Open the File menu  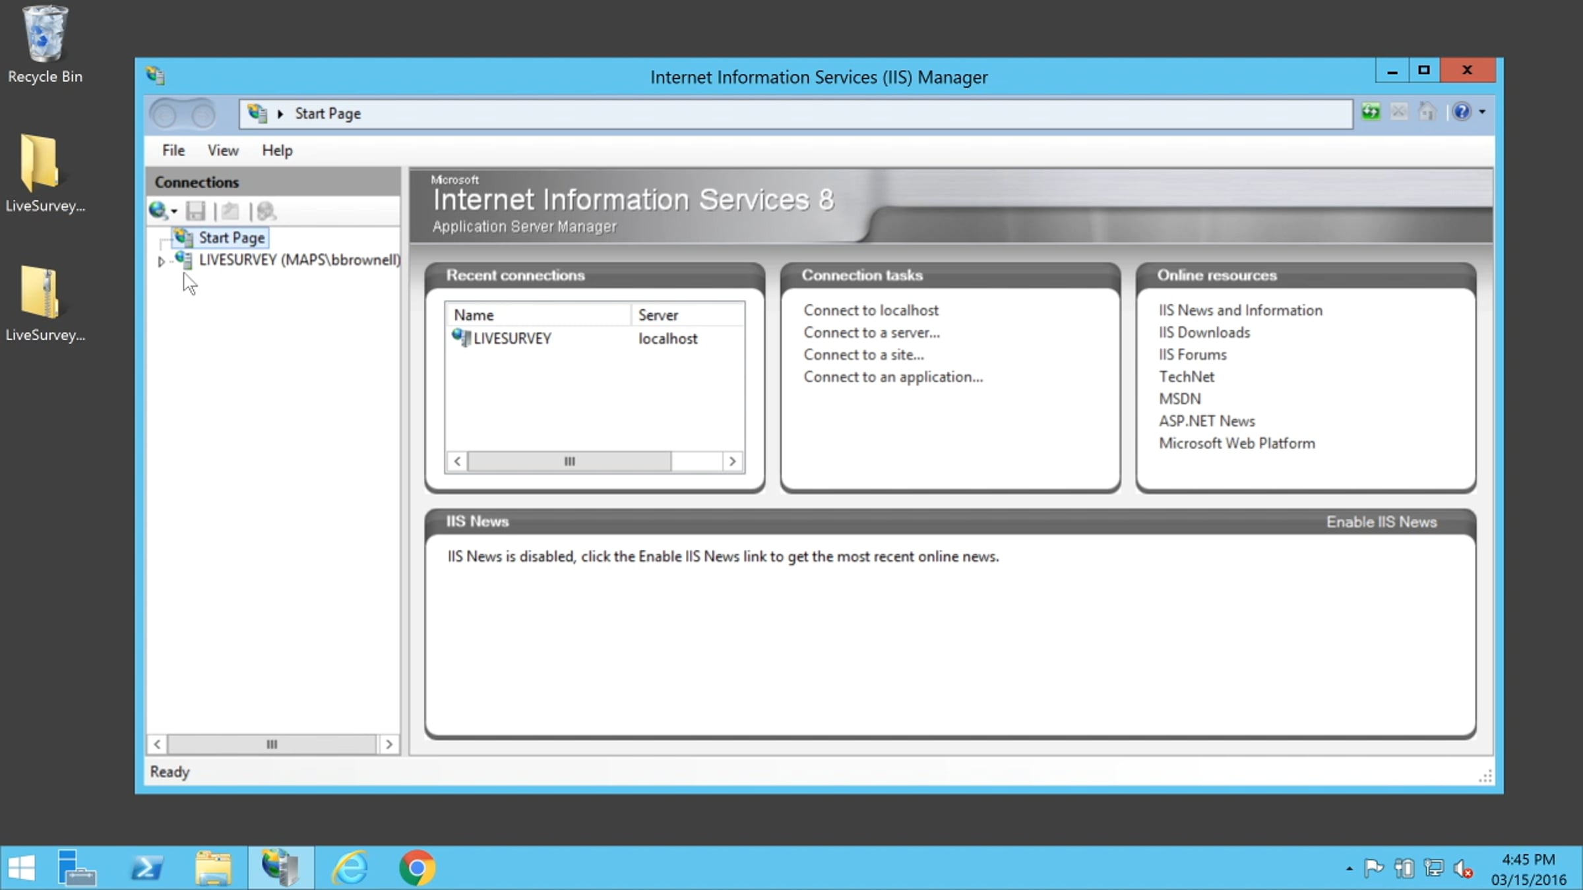click(173, 150)
